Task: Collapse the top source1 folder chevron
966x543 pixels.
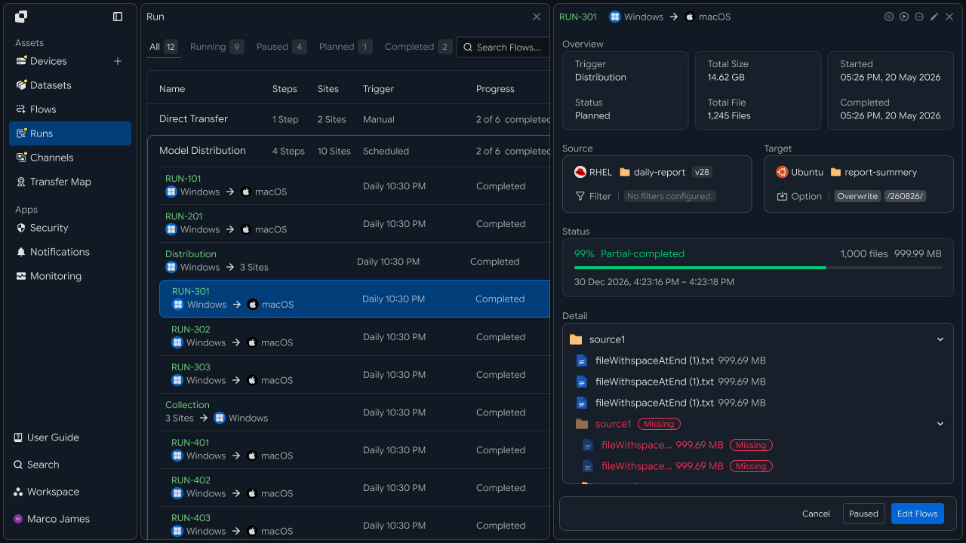Action: [x=940, y=339]
